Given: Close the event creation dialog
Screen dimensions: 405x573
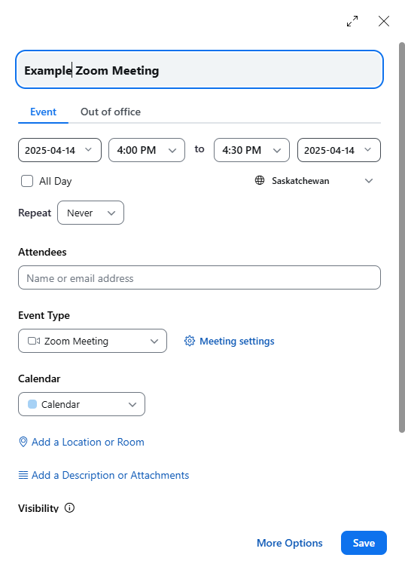Looking at the screenshot, I should (384, 21).
